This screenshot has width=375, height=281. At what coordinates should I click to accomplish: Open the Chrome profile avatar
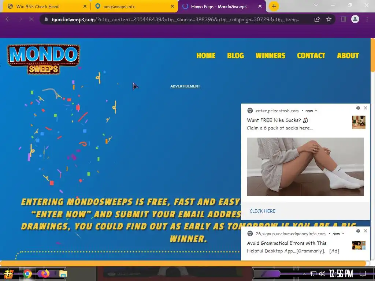click(355, 19)
